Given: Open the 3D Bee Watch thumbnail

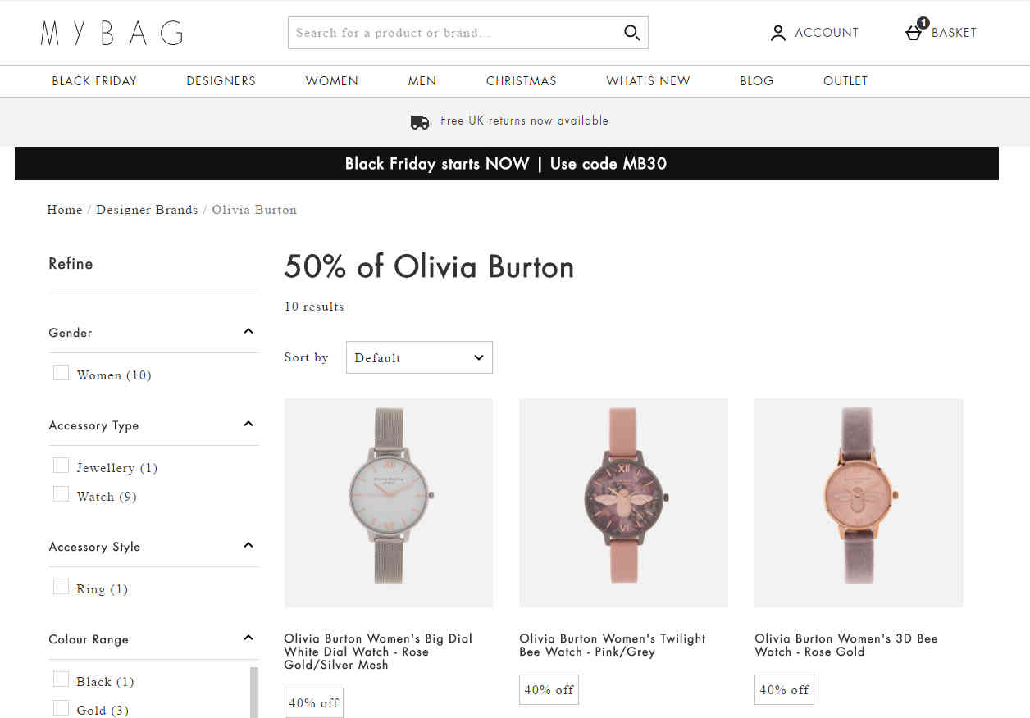Looking at the screenshot, I should (859, 503).
